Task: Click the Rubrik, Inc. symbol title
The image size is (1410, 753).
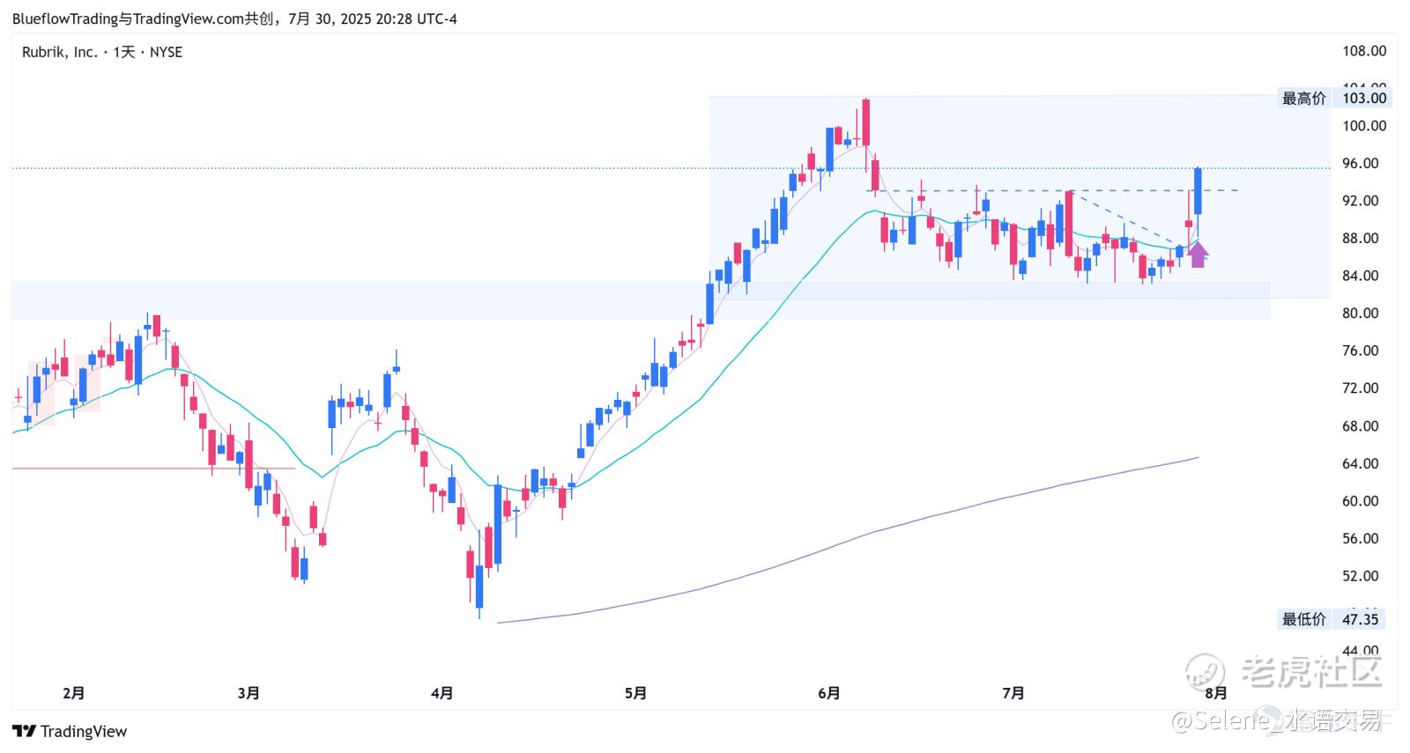Action: 59,52
